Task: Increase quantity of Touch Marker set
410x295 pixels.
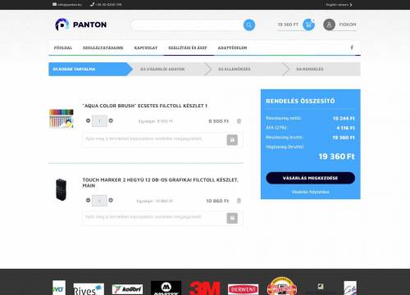Action: pyautogui.click(x=111, y=200)
